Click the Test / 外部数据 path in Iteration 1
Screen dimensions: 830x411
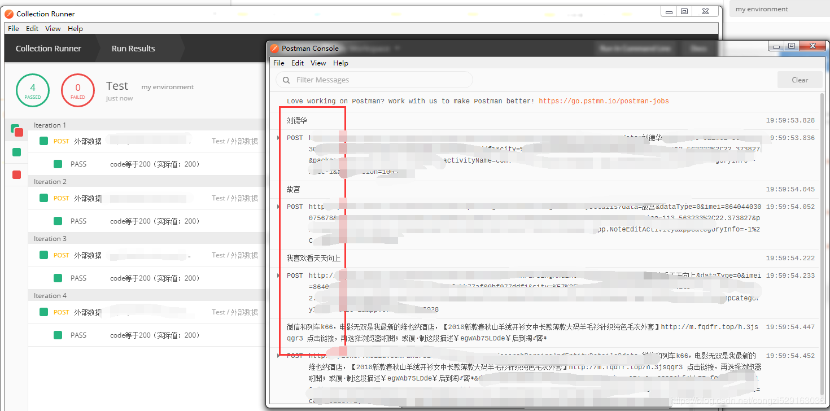point(235,141)
